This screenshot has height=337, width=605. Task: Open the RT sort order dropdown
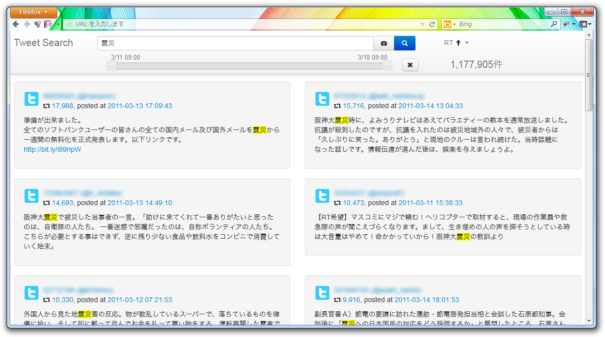pos(456,43)
